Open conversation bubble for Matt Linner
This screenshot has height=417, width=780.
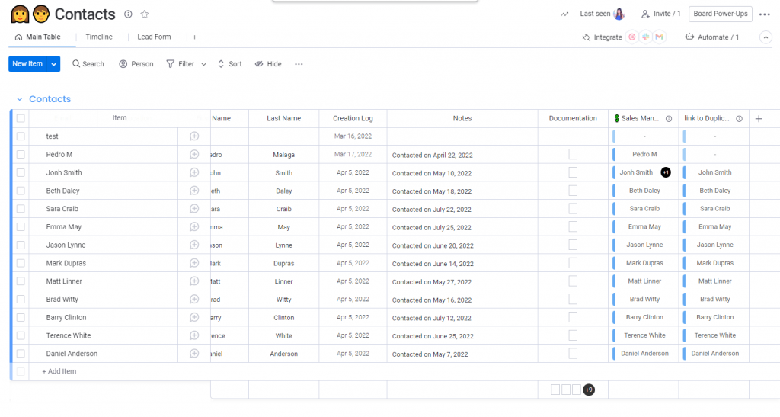click(194, 281)
